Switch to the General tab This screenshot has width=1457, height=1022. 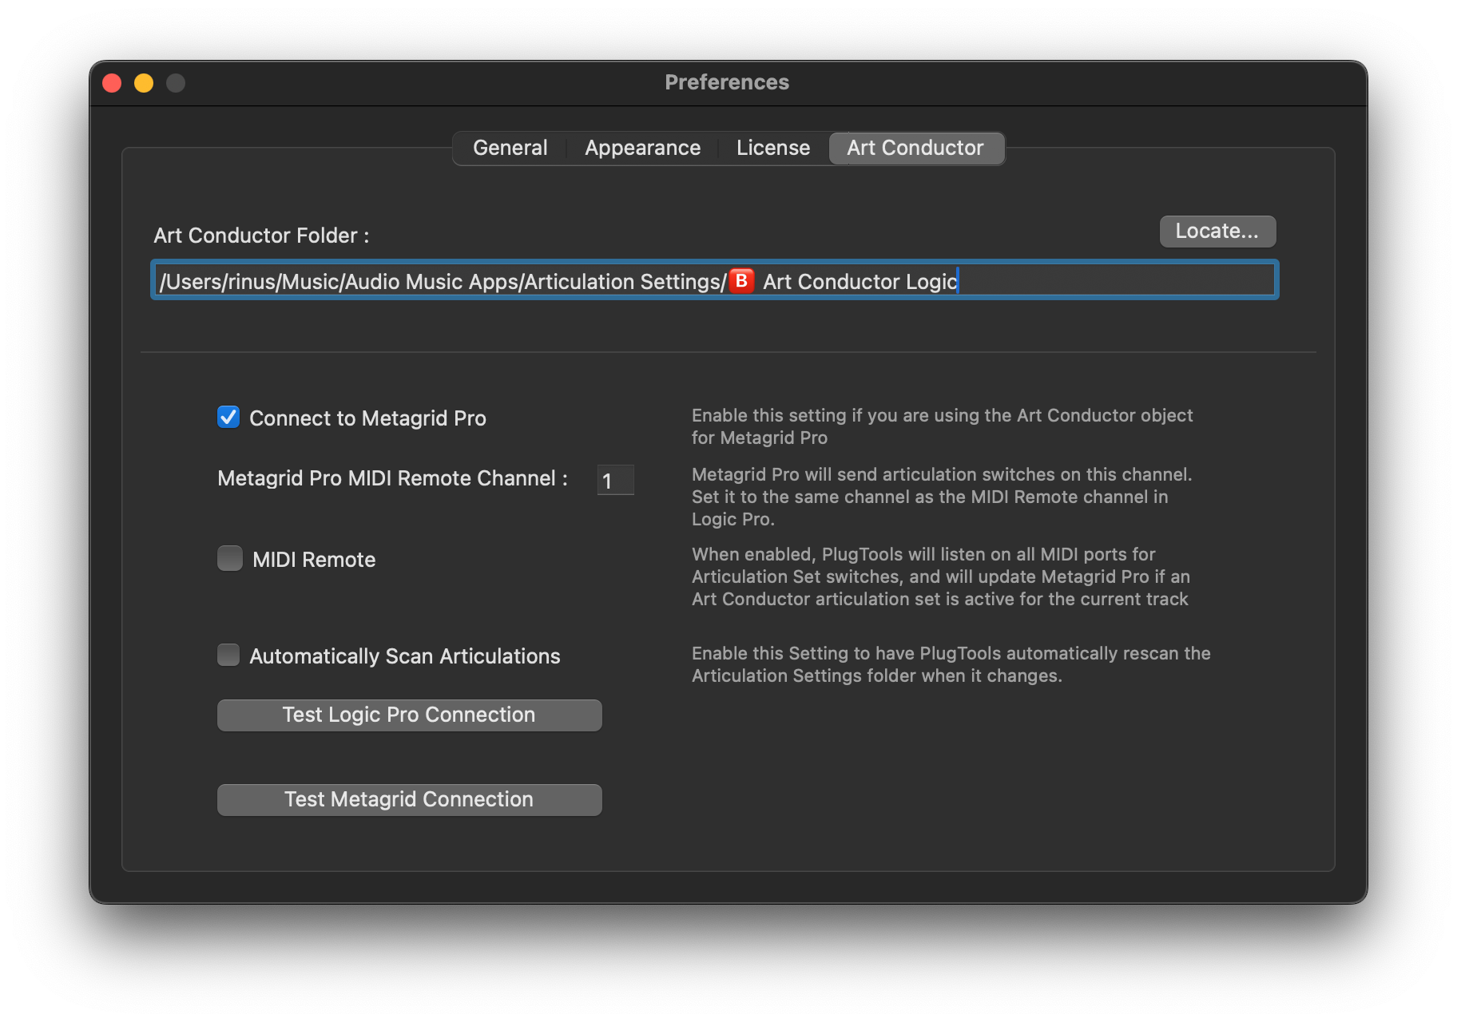click(x=510, y=149)
